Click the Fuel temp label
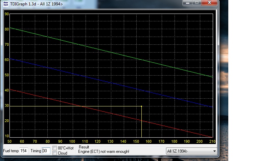 tap(11, 151)
